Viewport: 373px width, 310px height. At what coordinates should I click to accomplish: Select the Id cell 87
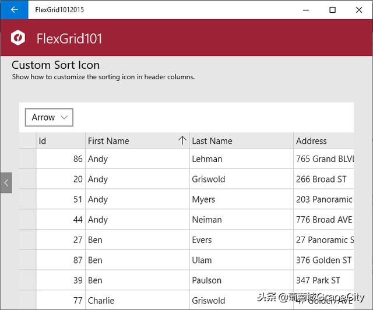tap(61, 260)
